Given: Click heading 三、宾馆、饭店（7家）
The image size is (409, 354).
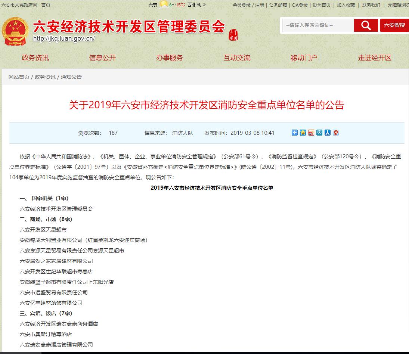Looking at the screenshot, I should click(46, 313).
